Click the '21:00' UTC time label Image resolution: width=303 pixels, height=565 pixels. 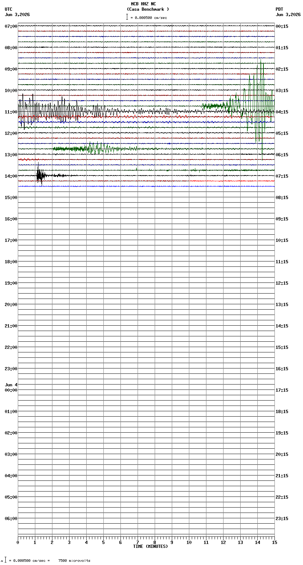click(11, 326)
